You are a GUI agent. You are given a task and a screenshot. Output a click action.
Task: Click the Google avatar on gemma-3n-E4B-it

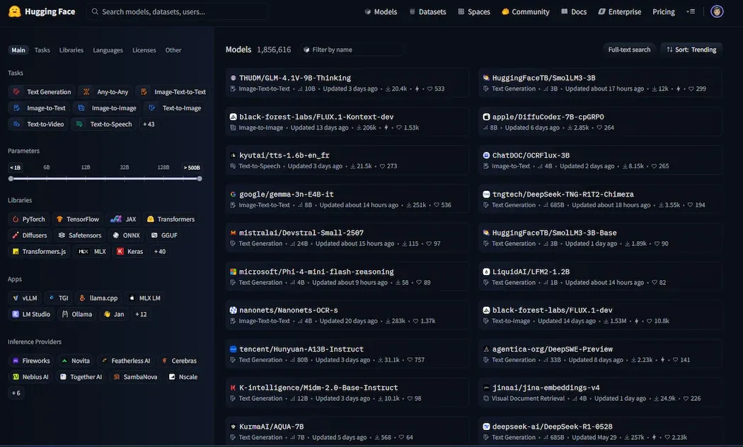pyautogui.click(x=233, y=194)
